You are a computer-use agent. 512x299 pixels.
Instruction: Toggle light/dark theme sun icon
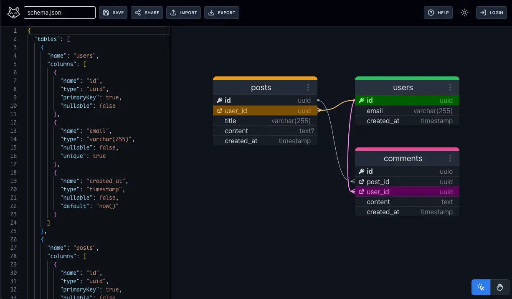pos(464,13)
